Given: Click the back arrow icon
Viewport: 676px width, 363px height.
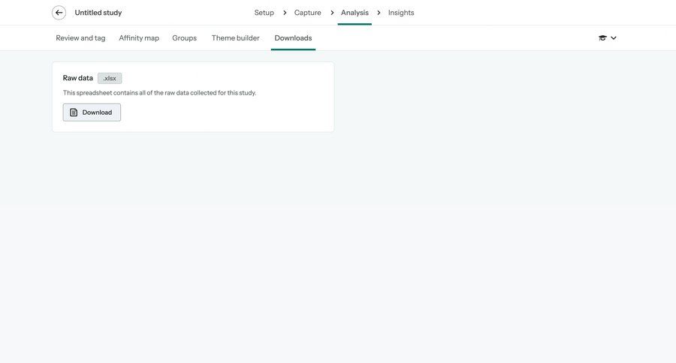Looking at the screenshot, I should pos(59,13).
